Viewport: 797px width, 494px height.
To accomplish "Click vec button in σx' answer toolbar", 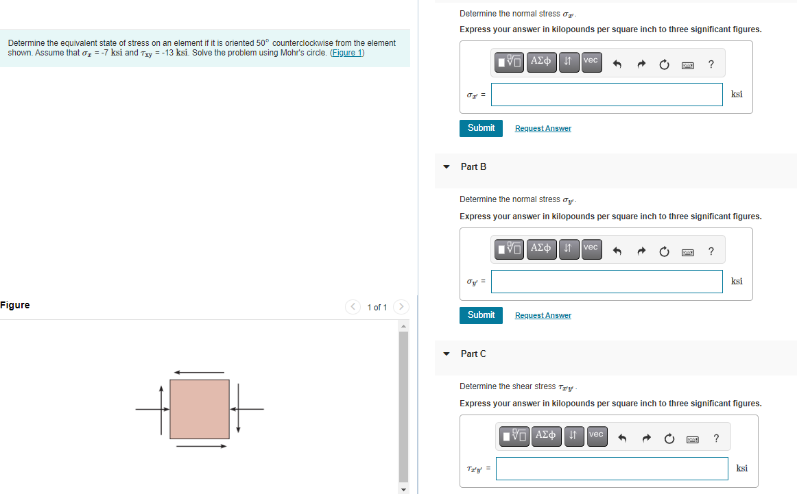I will click(592, 62).
